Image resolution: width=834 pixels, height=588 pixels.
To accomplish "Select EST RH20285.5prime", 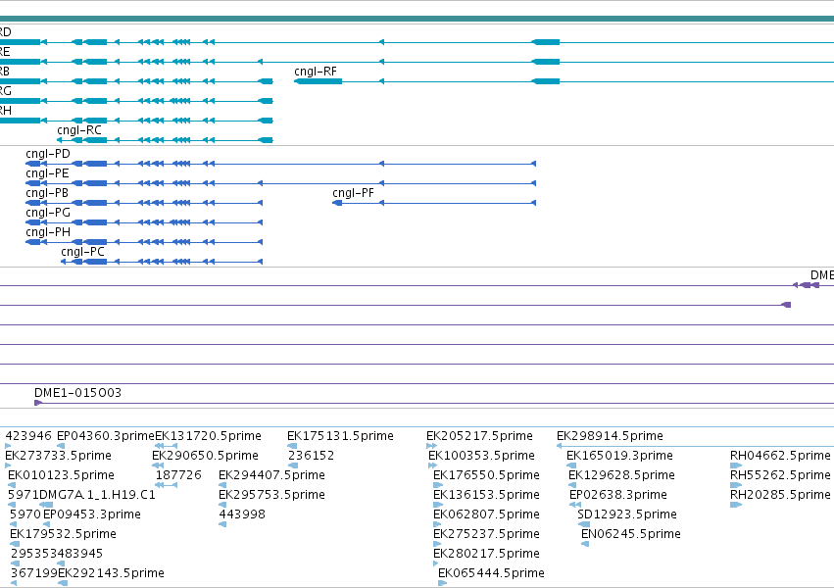I will point(780,495).
